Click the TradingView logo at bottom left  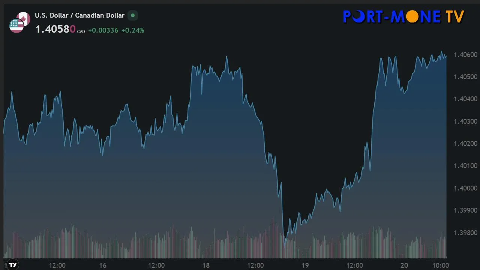13,265
